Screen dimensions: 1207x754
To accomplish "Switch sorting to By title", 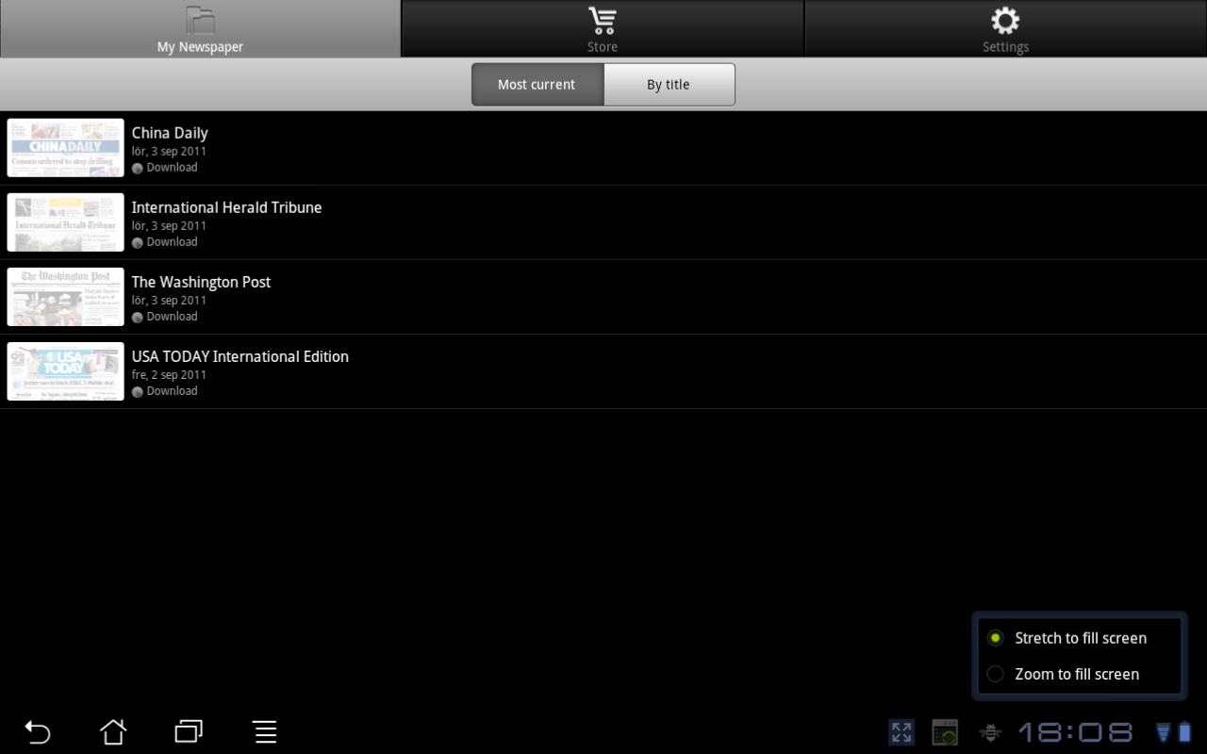I will click(x=669, y=85).
